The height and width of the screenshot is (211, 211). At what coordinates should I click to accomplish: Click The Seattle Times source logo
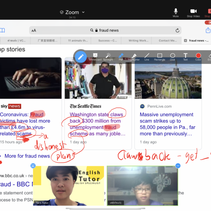click(x=85, y=106)
